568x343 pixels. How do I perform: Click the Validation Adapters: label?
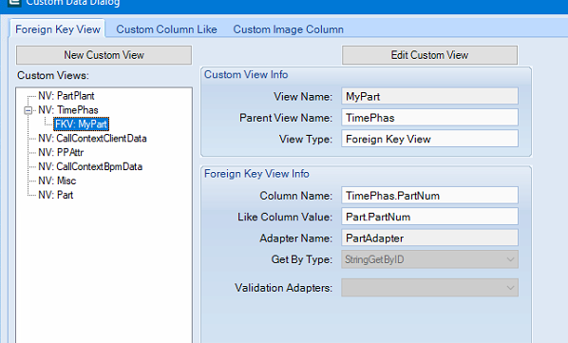click(283, 288)
